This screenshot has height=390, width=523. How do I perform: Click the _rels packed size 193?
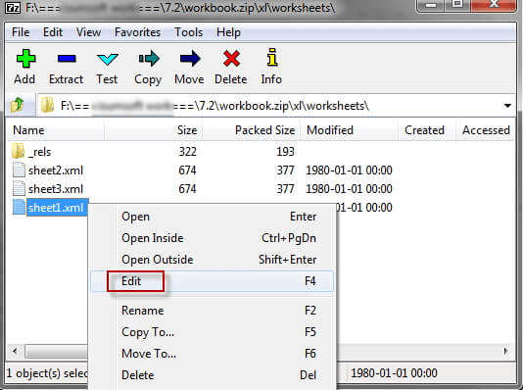tap(285, 152)
